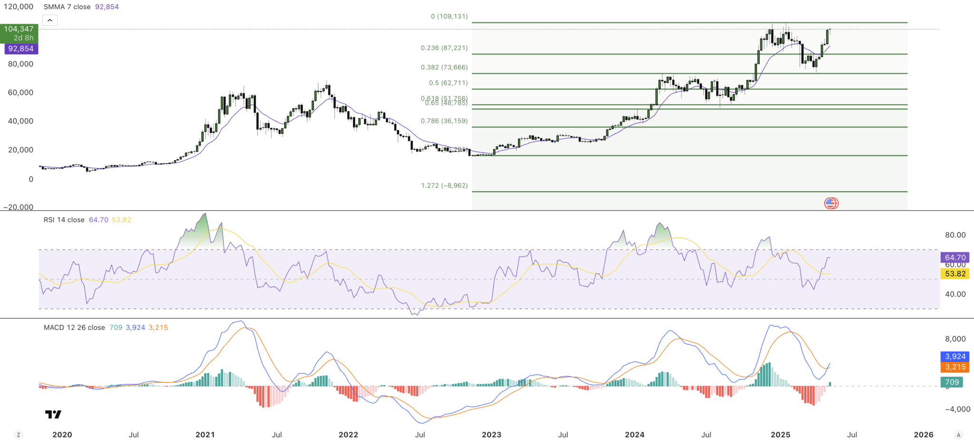Image resolution: width=974 pixels, height=440 pixels.
Task: Click 80,000 on the price scale
Action: pyautogui.click(x=20, y=63)
